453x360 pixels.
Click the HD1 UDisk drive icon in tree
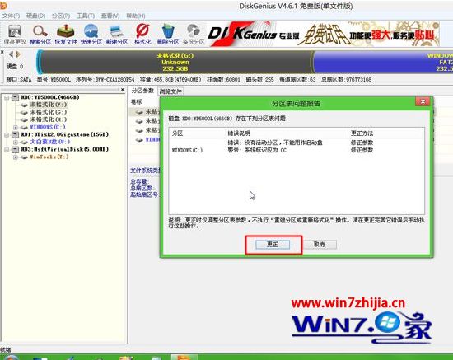point(16,134)
